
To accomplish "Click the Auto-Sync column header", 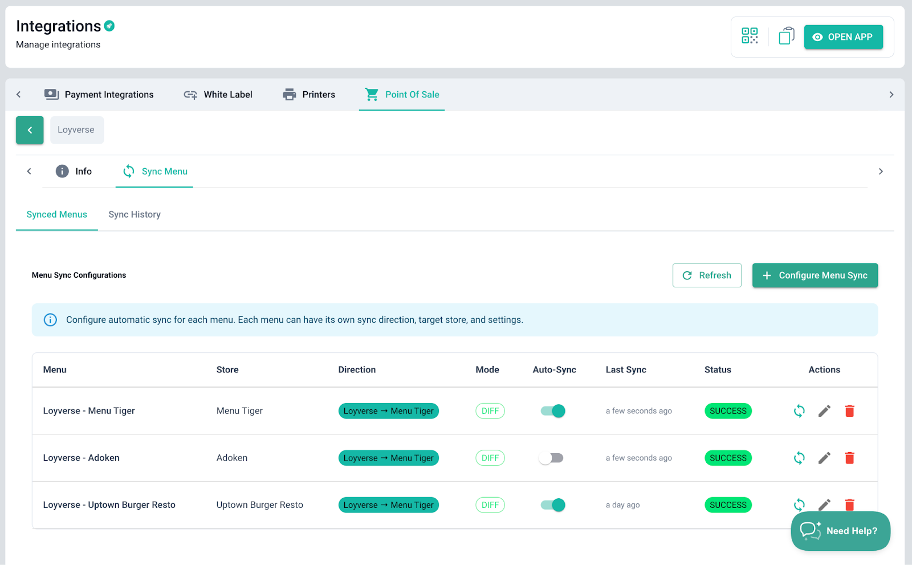I will pos(555,369).
